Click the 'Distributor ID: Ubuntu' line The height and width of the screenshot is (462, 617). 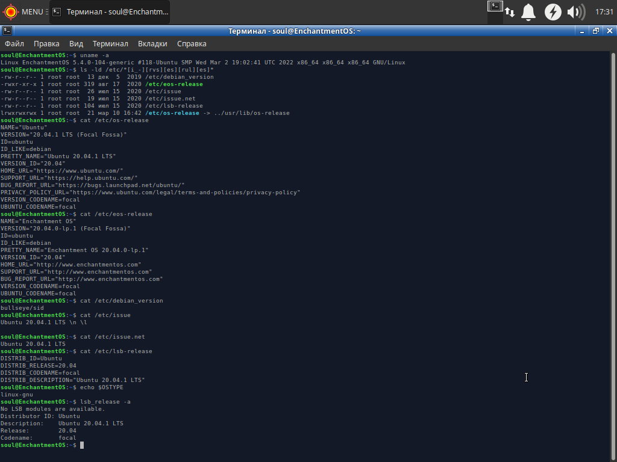40,416
